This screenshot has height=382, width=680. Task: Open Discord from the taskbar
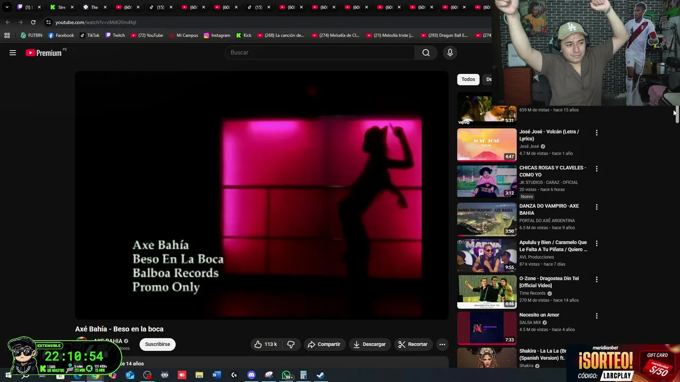(x=251, y=375)
